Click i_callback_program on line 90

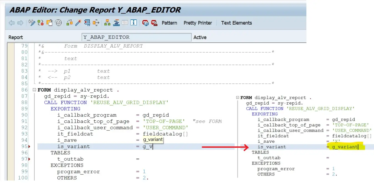pos(87,115)
